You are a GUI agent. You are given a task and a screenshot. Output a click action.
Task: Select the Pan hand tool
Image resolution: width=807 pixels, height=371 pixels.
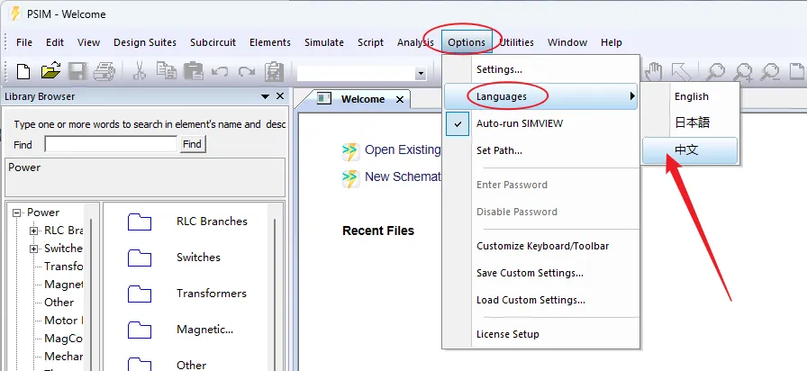(x=654, y=71)
